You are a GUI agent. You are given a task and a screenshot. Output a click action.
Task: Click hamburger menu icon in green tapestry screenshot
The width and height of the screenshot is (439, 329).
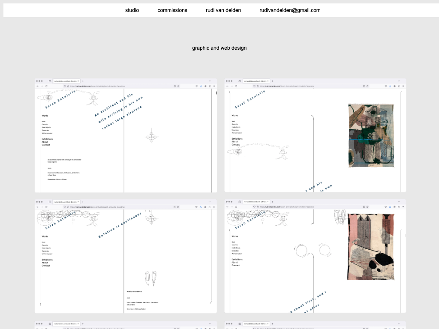tap(403, 86)
